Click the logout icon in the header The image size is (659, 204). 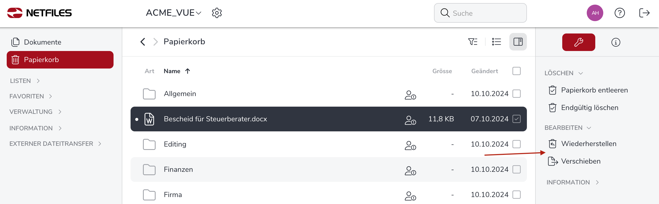pyautogui.click(x=644, y=13)
